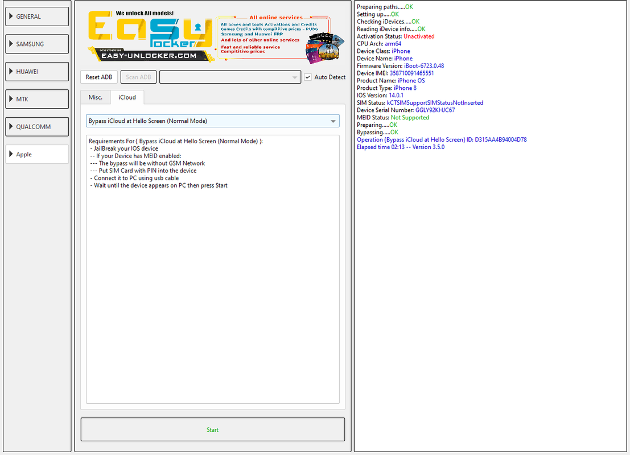Click the red Unactivated status text
Image resolution: width=630 pixels, height=455 pixels.
pyautogui.click(x=419, y=36)
